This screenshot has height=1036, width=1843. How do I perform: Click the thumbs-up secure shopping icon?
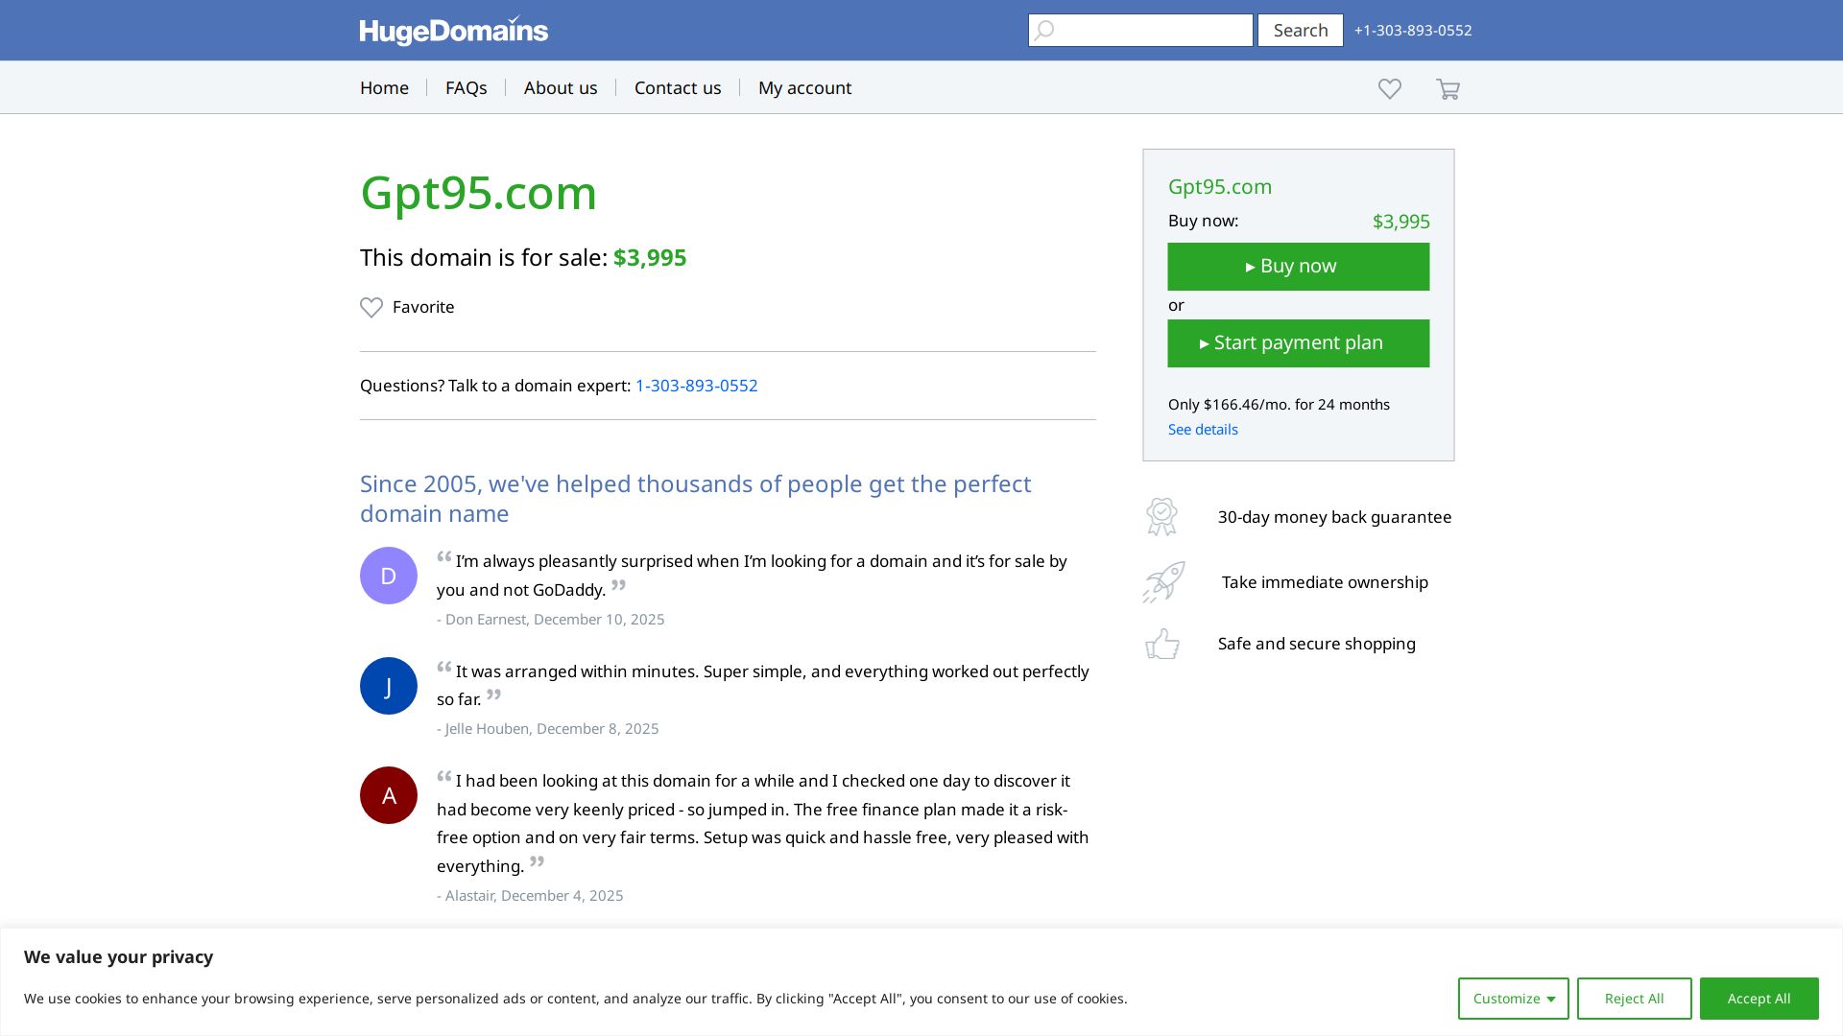click(x=1162, y=644)
